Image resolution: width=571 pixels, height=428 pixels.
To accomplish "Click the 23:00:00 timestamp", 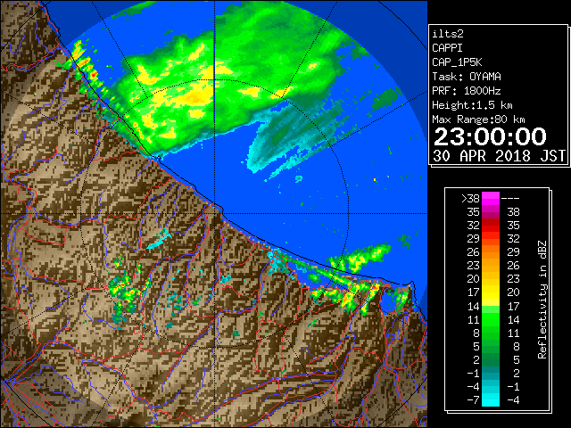I will (490, 136).
